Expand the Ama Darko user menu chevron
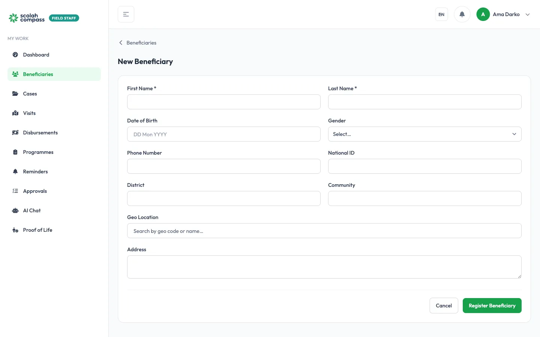The height and width of the screenshot is (337, 540). click(x=528, y=15)
